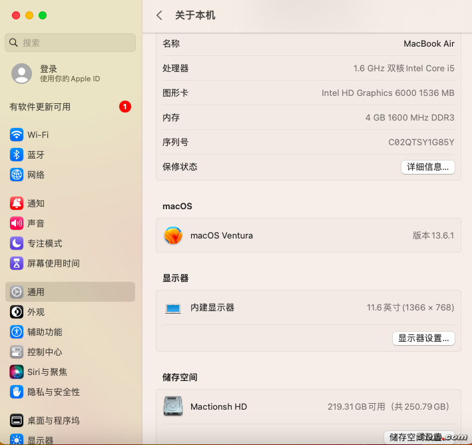Open Network (网络) globe icon
The height and width of the screenshot is (445, 472).
[17, 175]
